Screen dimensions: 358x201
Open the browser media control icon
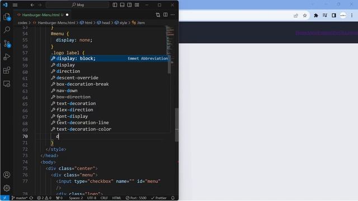[x=325, y=16]
